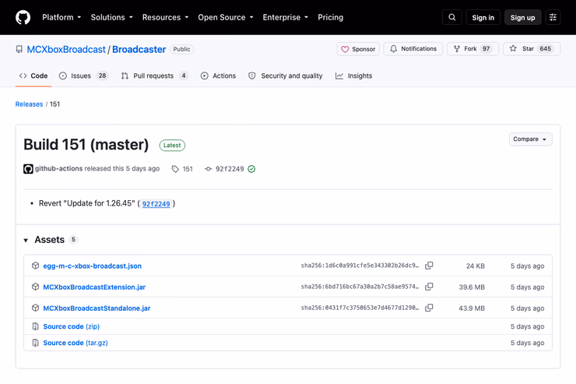Open commit link 92f2249 in release notes

tap(156, 203)
